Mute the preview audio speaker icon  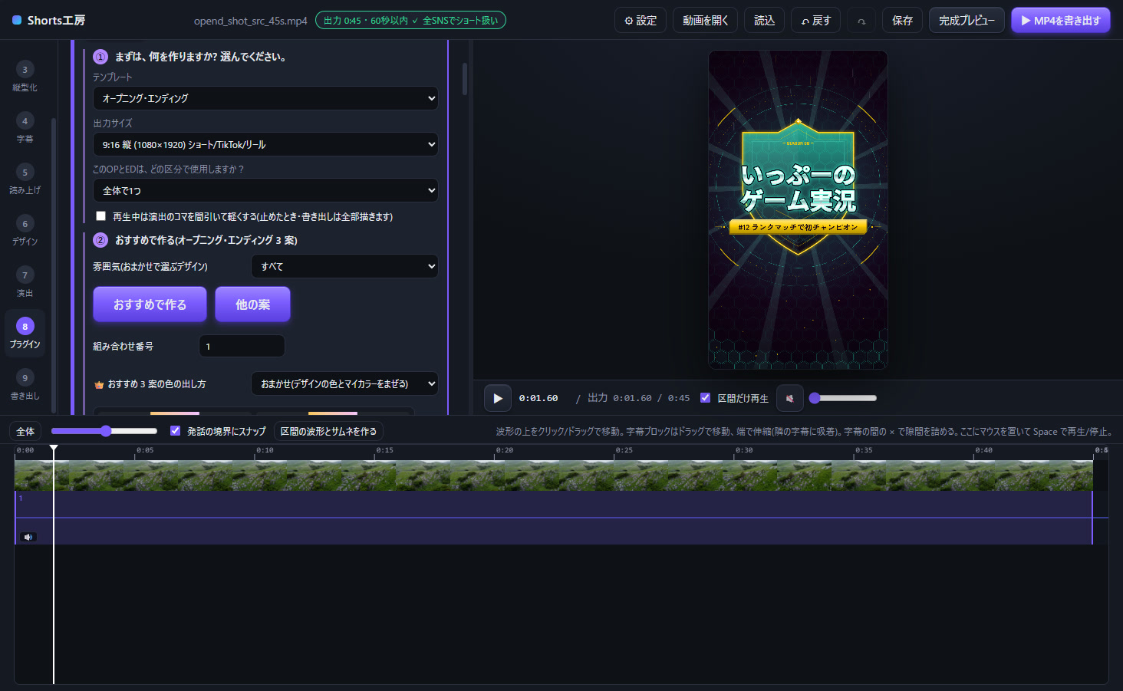click(x=789, y=398)
